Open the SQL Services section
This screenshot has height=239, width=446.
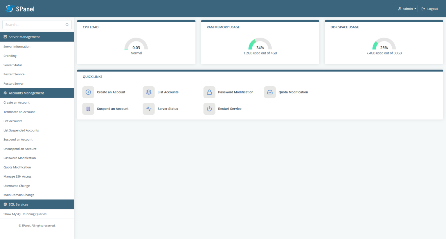[x=37, y=204]
